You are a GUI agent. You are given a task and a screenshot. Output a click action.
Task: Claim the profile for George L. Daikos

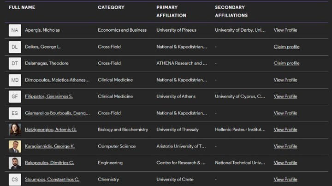point(286,47)
